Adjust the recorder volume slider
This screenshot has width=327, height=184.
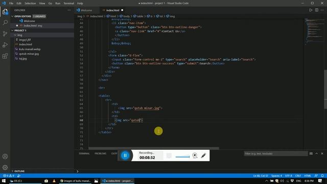(x=182, y=157)
